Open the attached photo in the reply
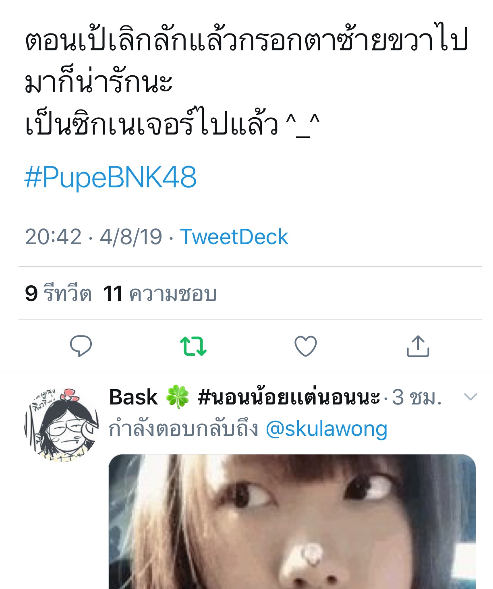Image resolution: width=493 pixels, height=589 pixels. [x=292, y=522]
